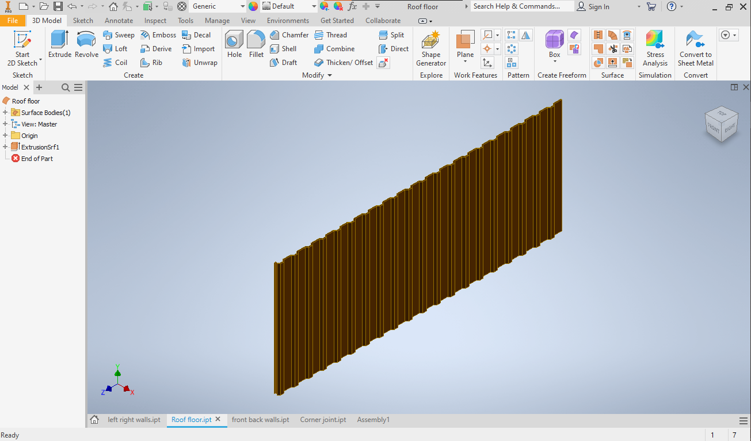The image size is (751, 441).
Task: Close the Roof floor.ipt document tab
Action: (218, 420)
